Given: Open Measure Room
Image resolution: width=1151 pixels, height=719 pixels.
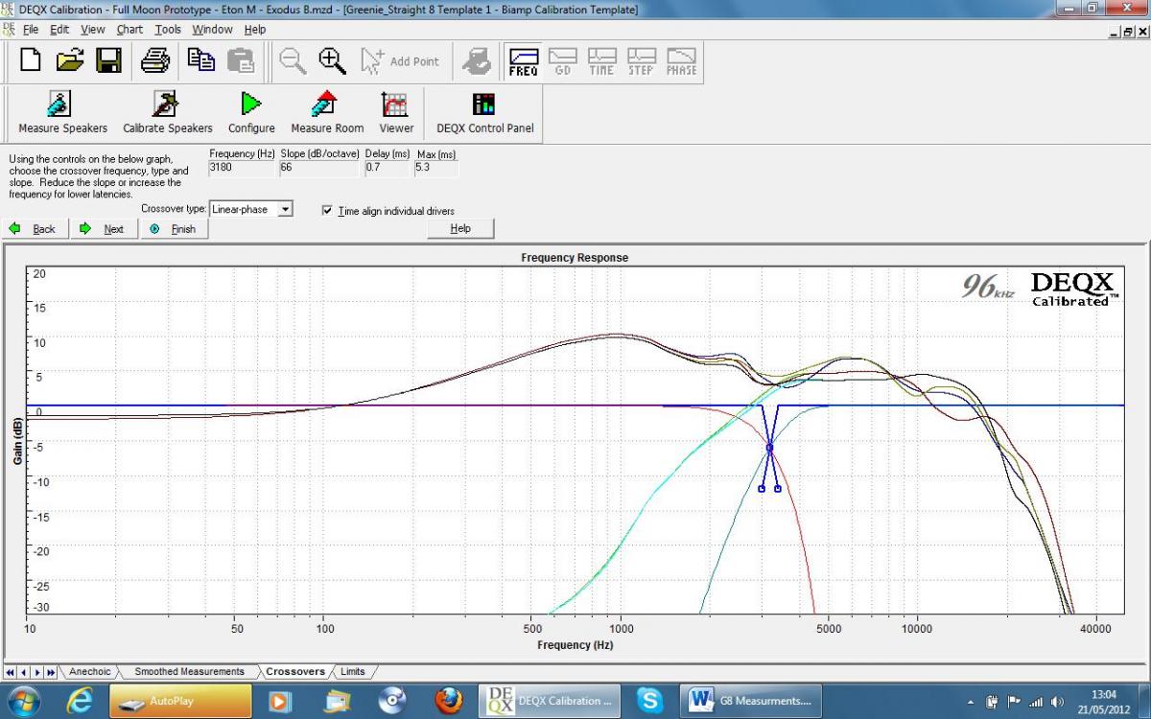Looking at the screenshot, I should point(327,113).
